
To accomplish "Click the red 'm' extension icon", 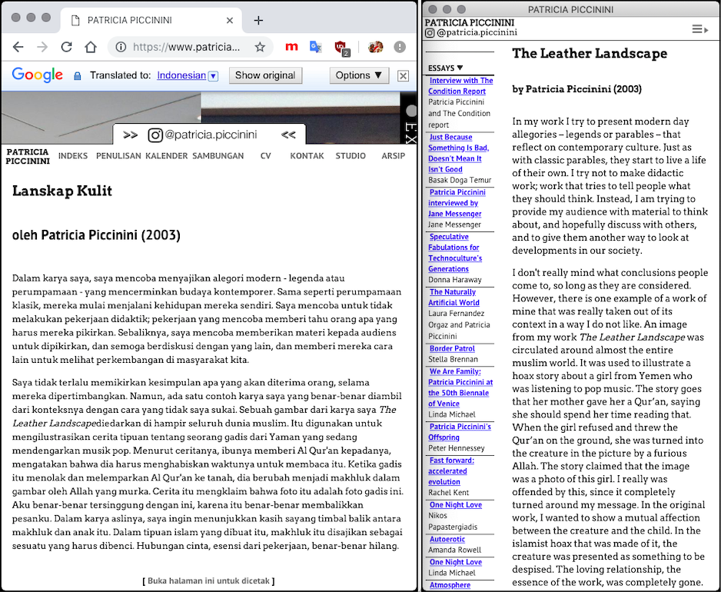I will (x=291, y=47).
